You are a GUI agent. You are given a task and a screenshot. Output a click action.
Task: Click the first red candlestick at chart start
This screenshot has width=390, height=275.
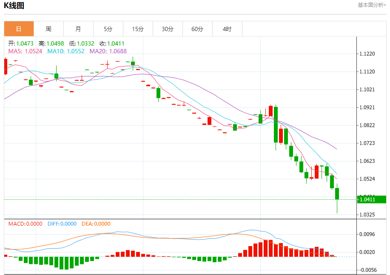pos(6,66)
